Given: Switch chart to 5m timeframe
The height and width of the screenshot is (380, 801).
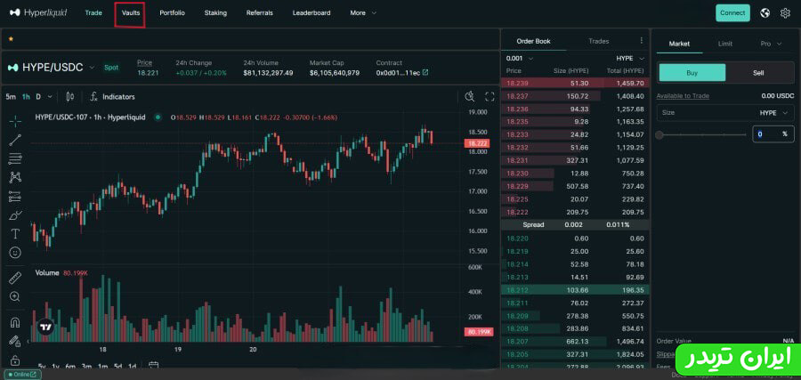Looking at the screenshot, I should pos(11,96).
